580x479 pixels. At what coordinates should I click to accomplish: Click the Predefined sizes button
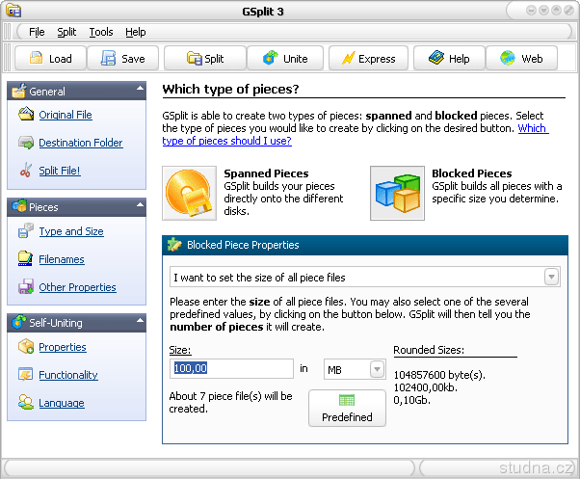[347, 408]
